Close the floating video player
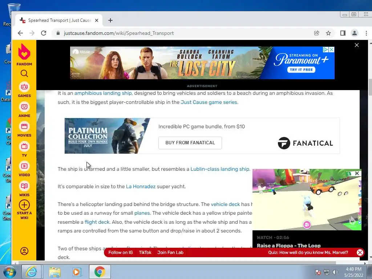 (357, 173)
